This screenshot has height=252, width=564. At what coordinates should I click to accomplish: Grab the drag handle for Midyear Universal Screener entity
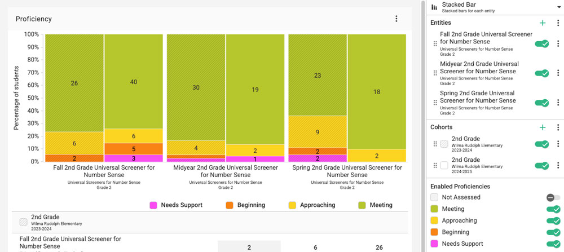point(435,73)
